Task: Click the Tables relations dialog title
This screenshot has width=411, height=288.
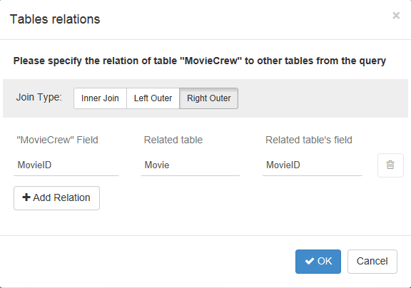Action: (x=55, y=19)
